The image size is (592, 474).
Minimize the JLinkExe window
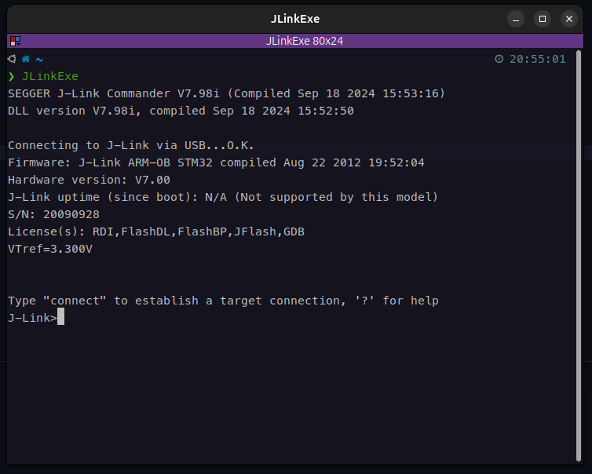point(515,19)
